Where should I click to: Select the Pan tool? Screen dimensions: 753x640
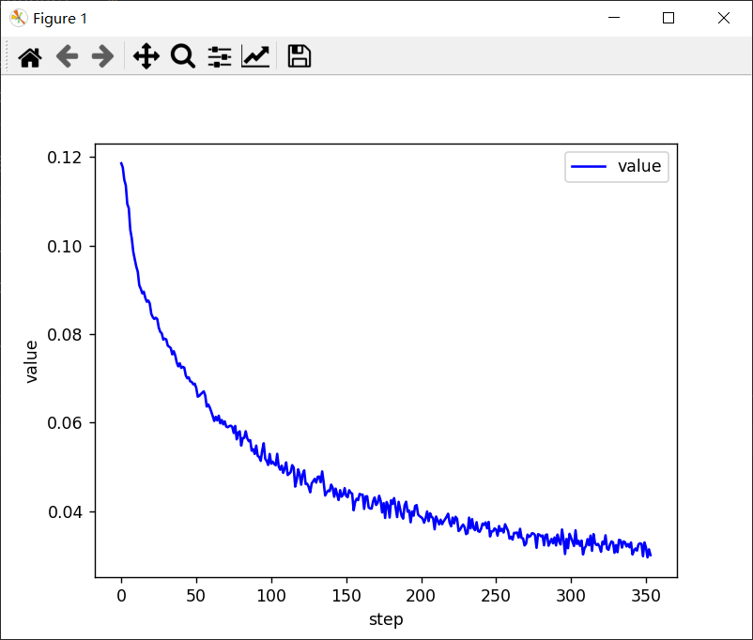[146, 56]
